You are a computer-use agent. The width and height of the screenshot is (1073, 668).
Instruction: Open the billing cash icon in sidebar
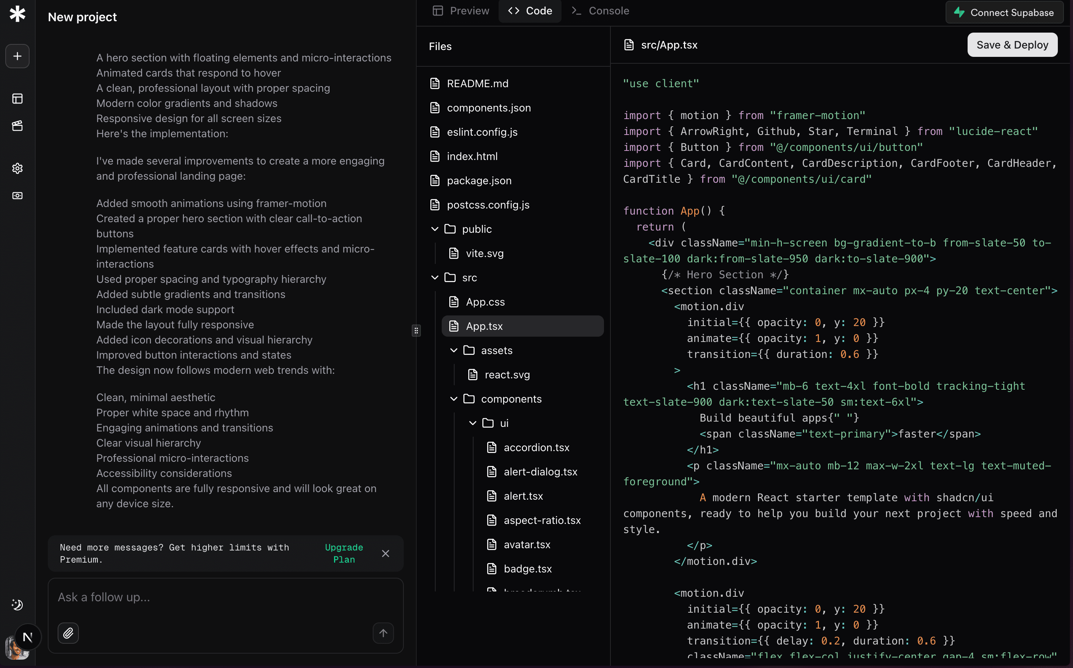pyautogui.click(x=17, y=196)
